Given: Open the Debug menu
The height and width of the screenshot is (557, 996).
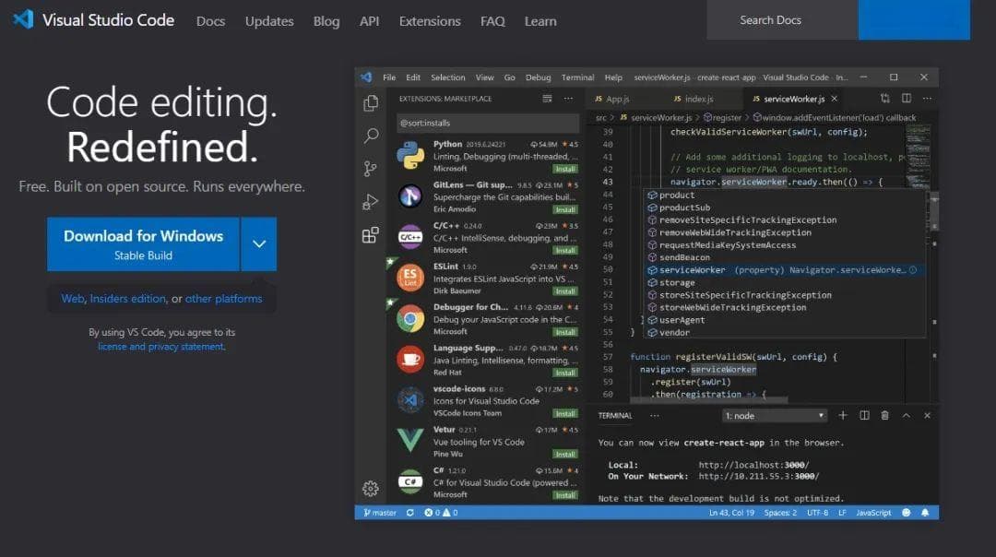Looking at the screenshot, I should [538, 77].
